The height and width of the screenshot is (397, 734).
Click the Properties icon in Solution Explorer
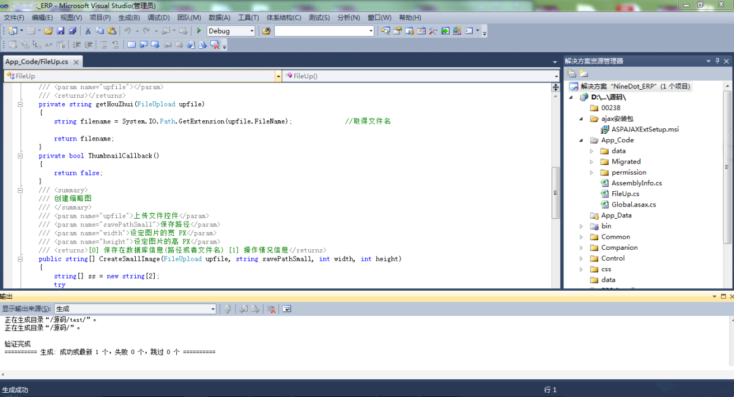tap(571, 73)
